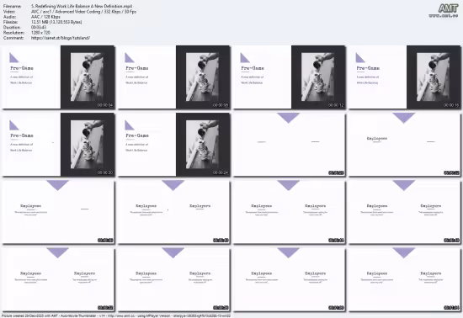Click the 'Filename:' label
Screen dimensions: 463x318
click(12, 6)
